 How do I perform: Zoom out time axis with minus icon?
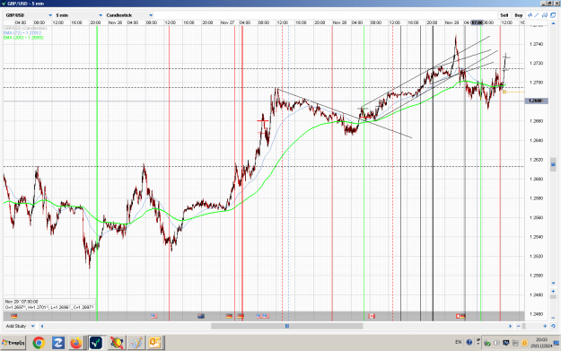pyautogui.click(x=519, y=326)
